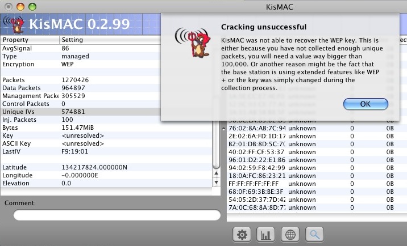407x246 pixels.
Task: Select the ASCII Key unresolved row
Action: point(106,144)
